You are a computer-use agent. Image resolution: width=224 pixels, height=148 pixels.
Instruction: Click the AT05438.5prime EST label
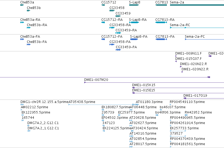tap(82, 102)
